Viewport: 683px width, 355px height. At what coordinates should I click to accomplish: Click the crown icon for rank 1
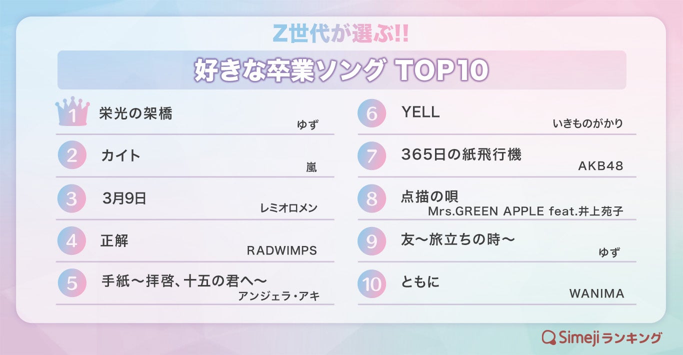coord(72,111)
